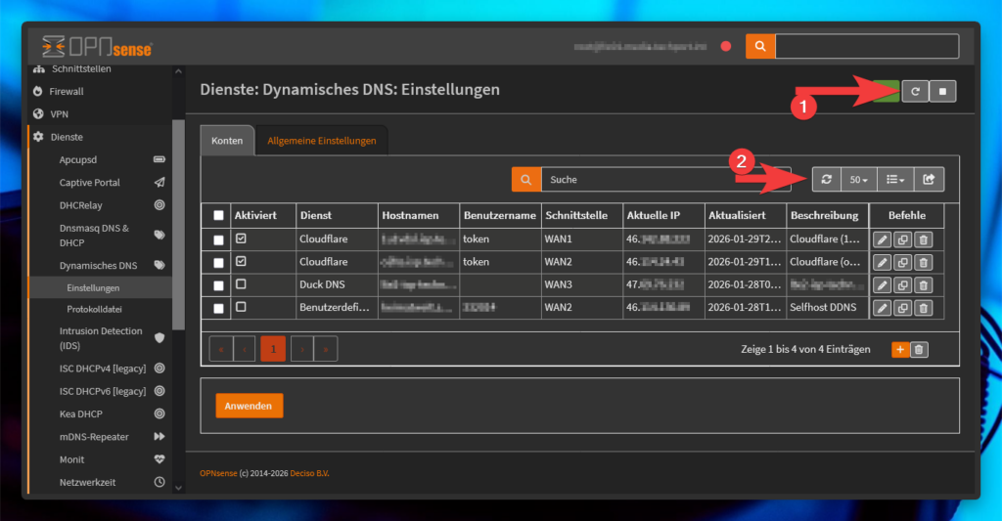
Task: Delete the Benutzerdefiniert row via trash icon
Action: point(924,308)
